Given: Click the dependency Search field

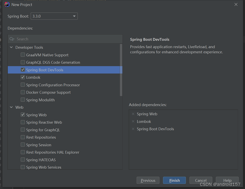Looking at the screenshot, I should pyautogui.click(x=65, y=39).
